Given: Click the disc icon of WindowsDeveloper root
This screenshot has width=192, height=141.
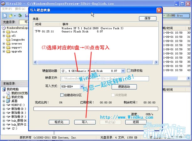Looking at the screenshot, I should pos(4,28).
